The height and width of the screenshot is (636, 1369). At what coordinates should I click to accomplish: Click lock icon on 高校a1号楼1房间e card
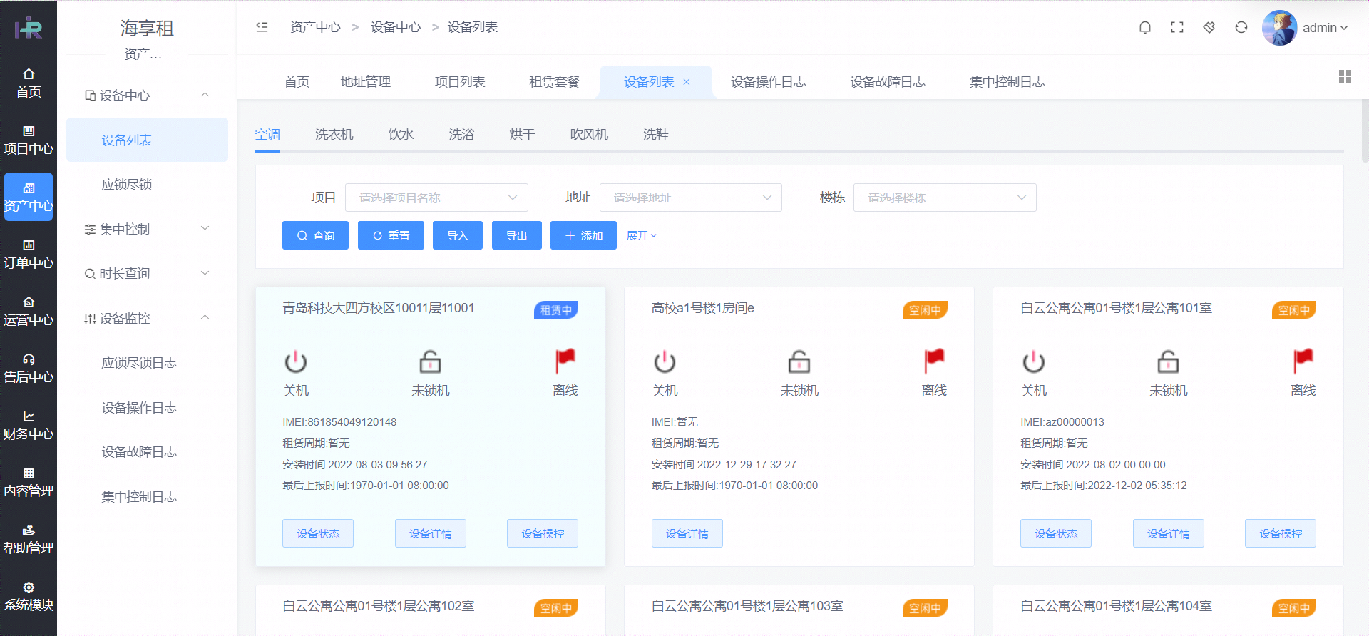(799, 361)
